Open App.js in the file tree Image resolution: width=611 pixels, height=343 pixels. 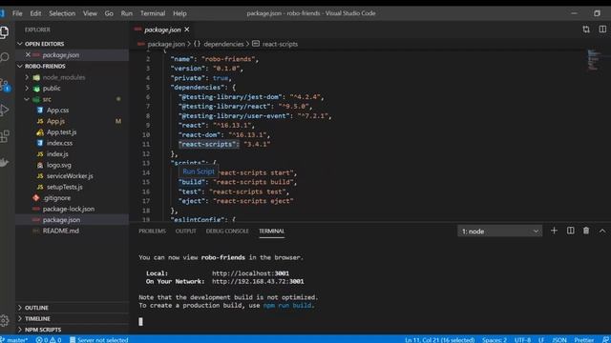[55, 121]
